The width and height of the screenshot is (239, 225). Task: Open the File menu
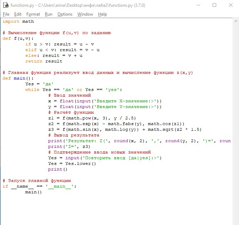click(x=6, y=14)
